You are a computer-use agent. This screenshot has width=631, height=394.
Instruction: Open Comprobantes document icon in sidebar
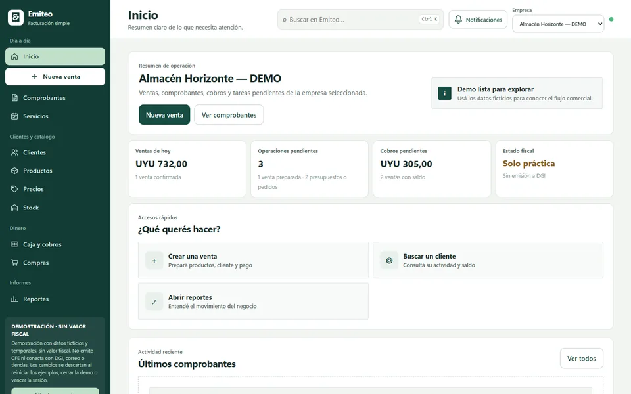click(x=14, y=98)
